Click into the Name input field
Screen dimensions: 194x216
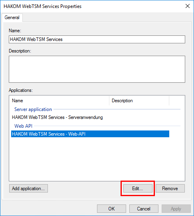click(x=97, y=39)
